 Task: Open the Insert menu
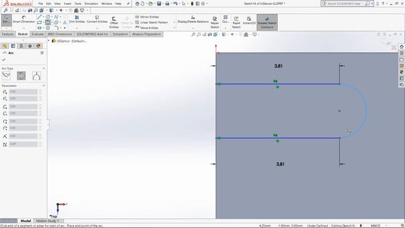68,4
